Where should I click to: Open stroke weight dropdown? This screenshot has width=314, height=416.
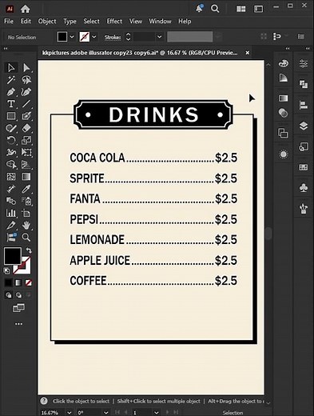click(x=159, y=37)
